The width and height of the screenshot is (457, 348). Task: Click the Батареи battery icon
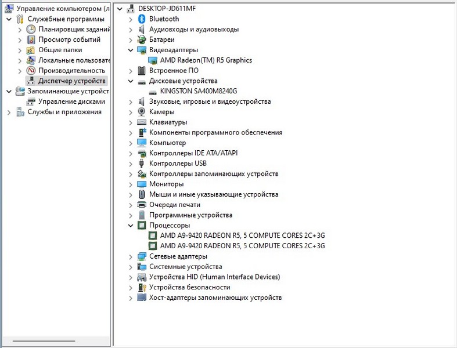pyautogui.click(x=142, y=40)
